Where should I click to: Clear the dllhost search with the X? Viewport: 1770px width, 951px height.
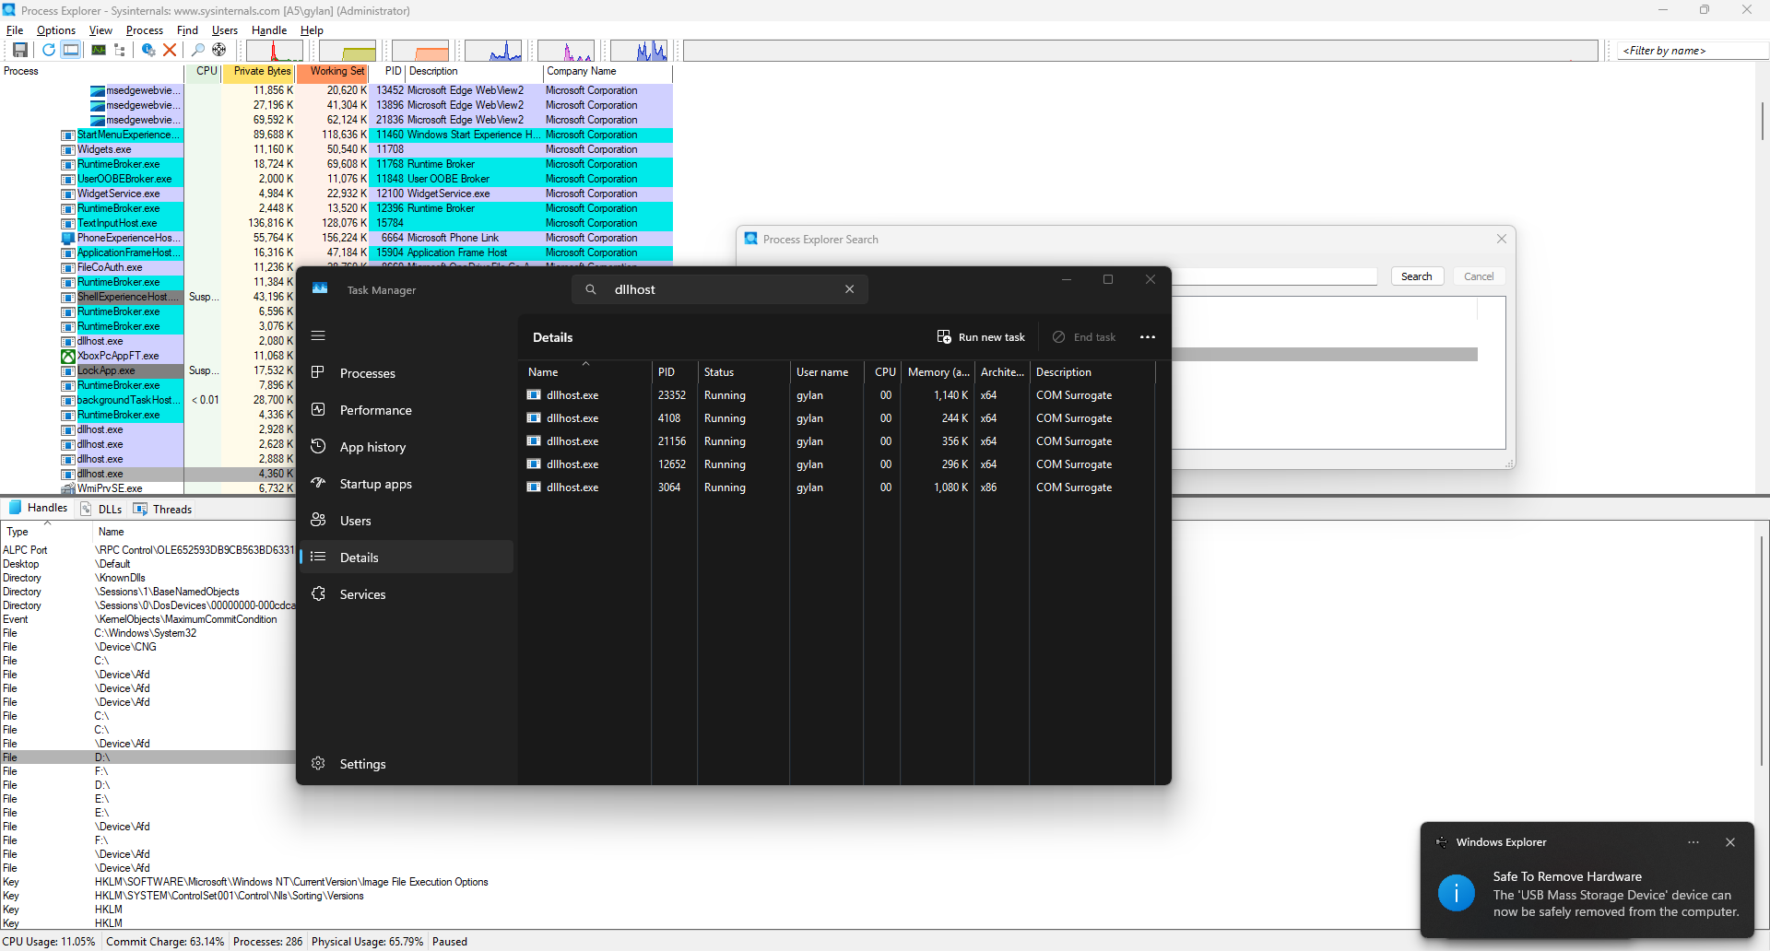click(x=849, y=289)
